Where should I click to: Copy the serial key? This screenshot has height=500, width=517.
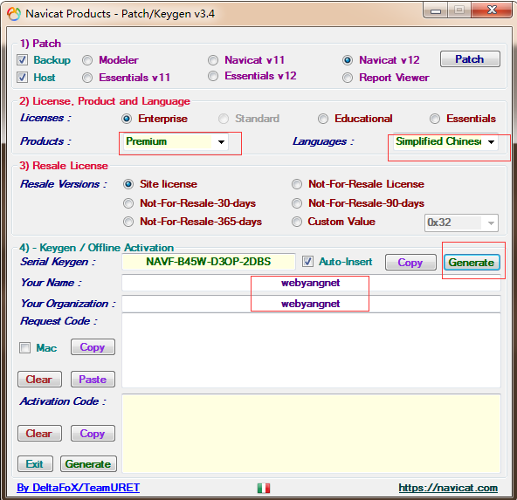point(410,263)
